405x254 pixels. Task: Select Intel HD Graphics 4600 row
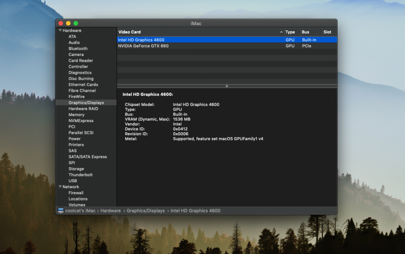[227, 40]
